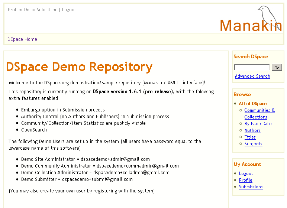Open the DSpace Home breadcrumb link
Screen dimensions: 287x208
point(22,39)
